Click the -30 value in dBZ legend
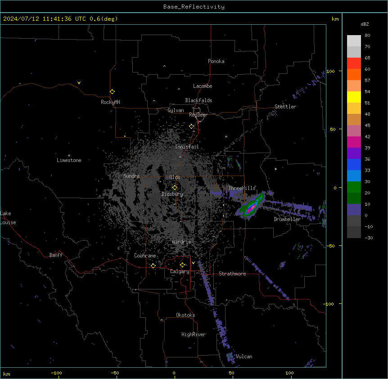 (369, 238)
